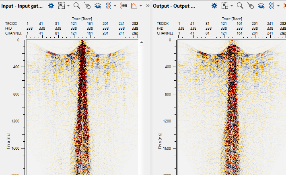Click the layers icon in Output panel

[261, 6]
